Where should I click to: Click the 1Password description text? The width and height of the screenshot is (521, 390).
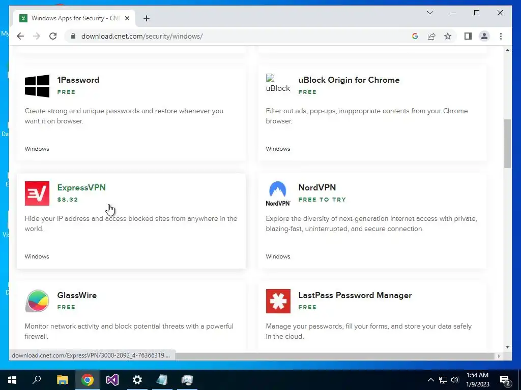coord(124,116)
